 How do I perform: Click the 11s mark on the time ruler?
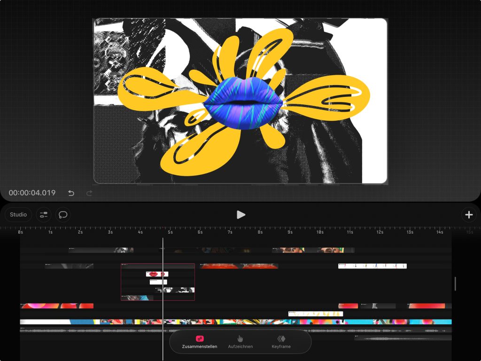(x=350, y=232)
